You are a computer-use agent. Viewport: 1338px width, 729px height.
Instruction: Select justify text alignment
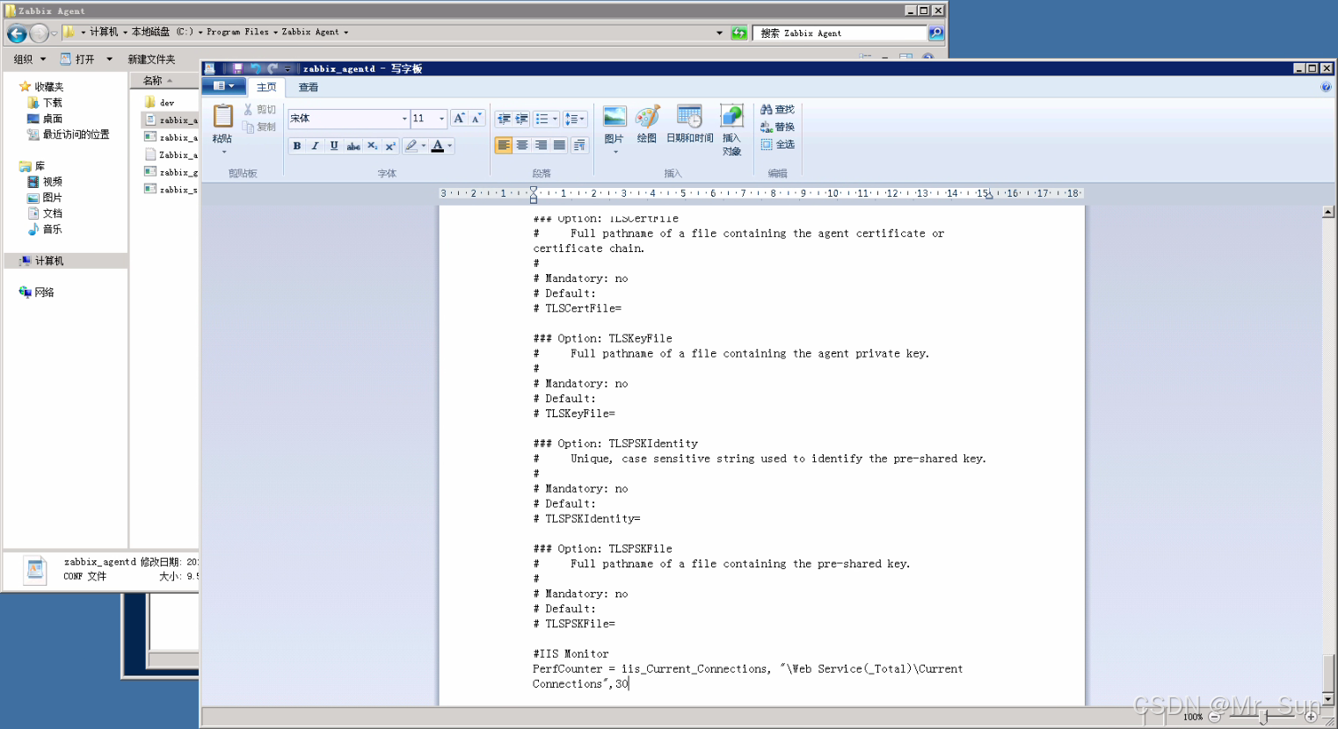tap(559, 146)
